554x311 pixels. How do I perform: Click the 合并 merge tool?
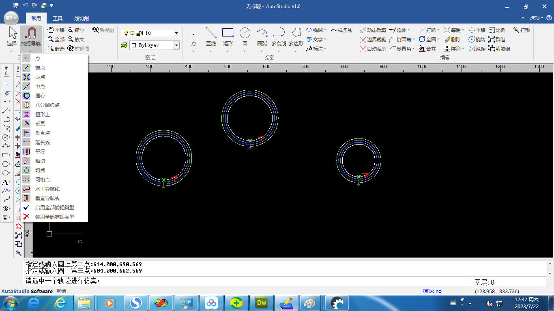[x=427, y=49]
